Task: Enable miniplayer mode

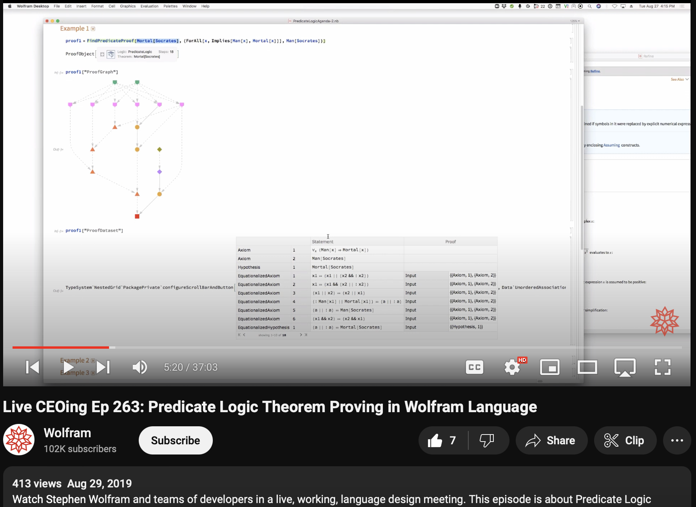Action: pyautogui.click(x=550, y=367)
